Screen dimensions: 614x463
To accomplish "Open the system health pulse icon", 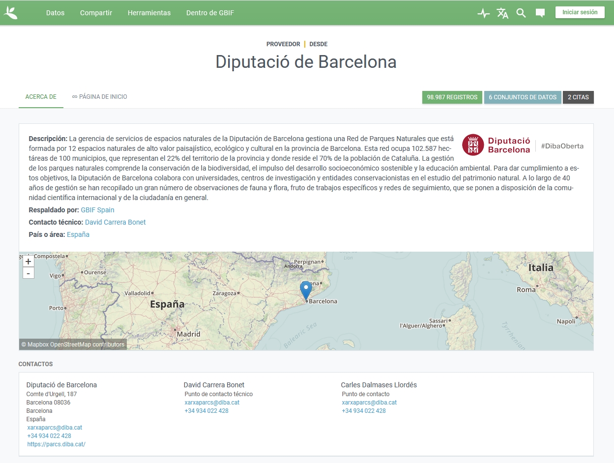I will coord(483,13).
